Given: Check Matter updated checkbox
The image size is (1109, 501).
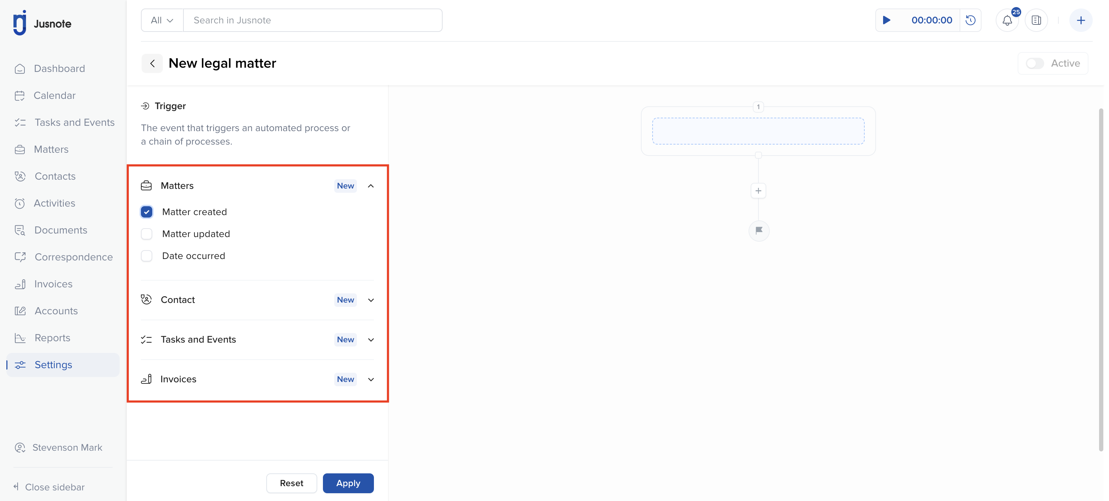Looking at the screenshot, I should tap(146, 234).
